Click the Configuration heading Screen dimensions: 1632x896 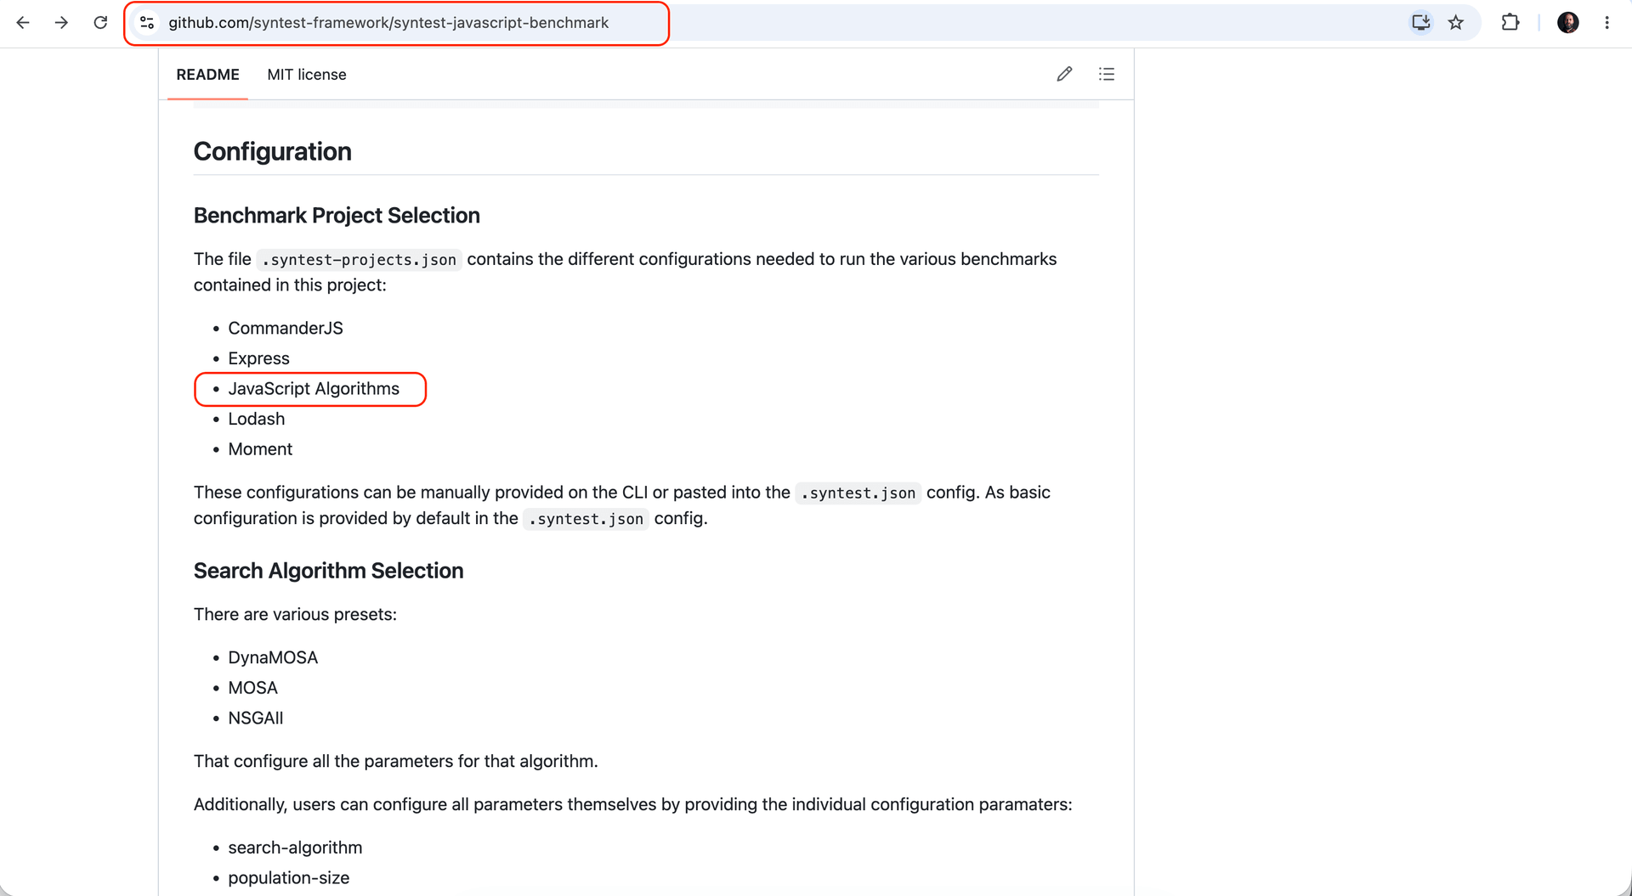pyautogui.click(x=273, y=151)
